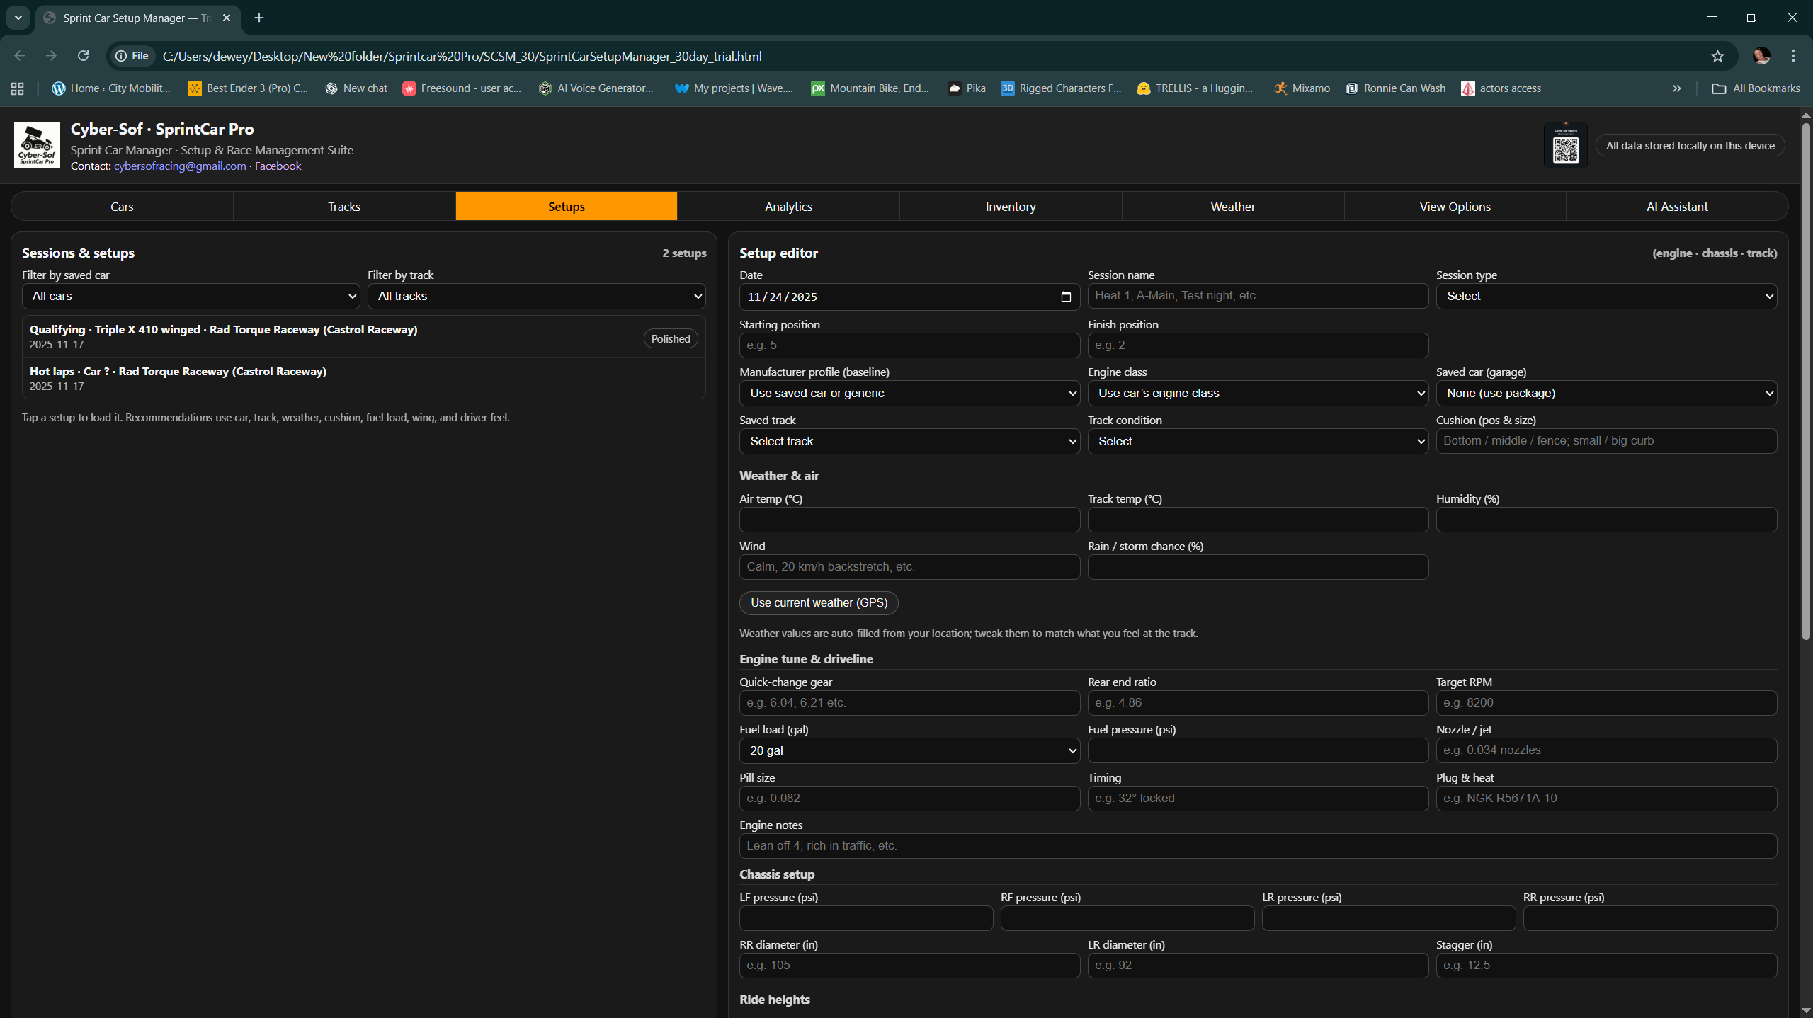Click Use current weather (GPS) button
Screen dimensions: 1813x1018
[x=819, y=602]
